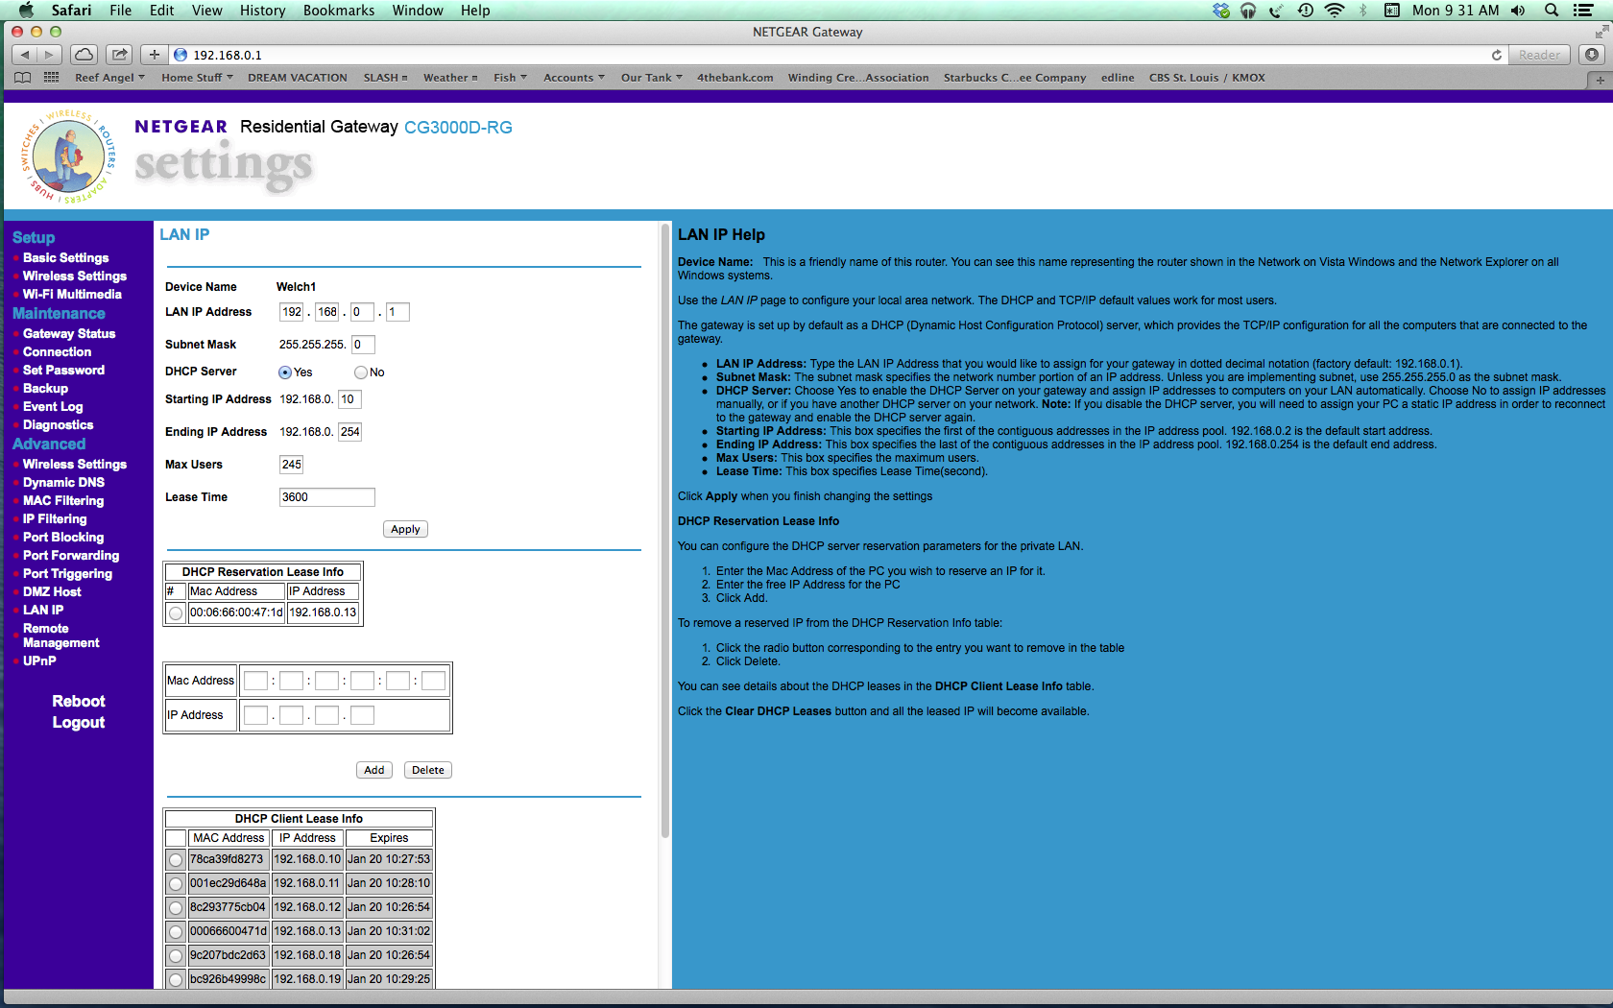Go to Port Forwarding settings

(x=71, y=556)
